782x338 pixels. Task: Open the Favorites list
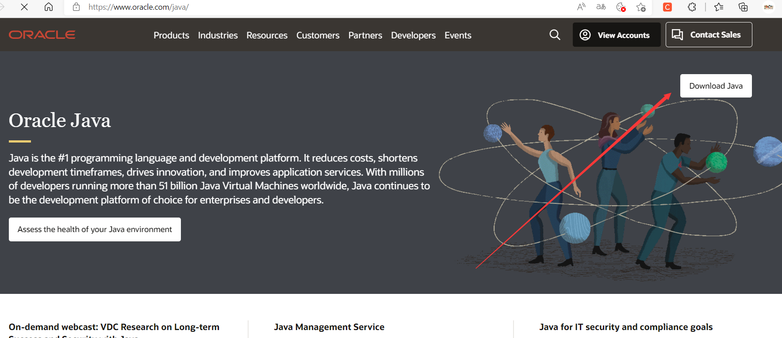[719, 7]
